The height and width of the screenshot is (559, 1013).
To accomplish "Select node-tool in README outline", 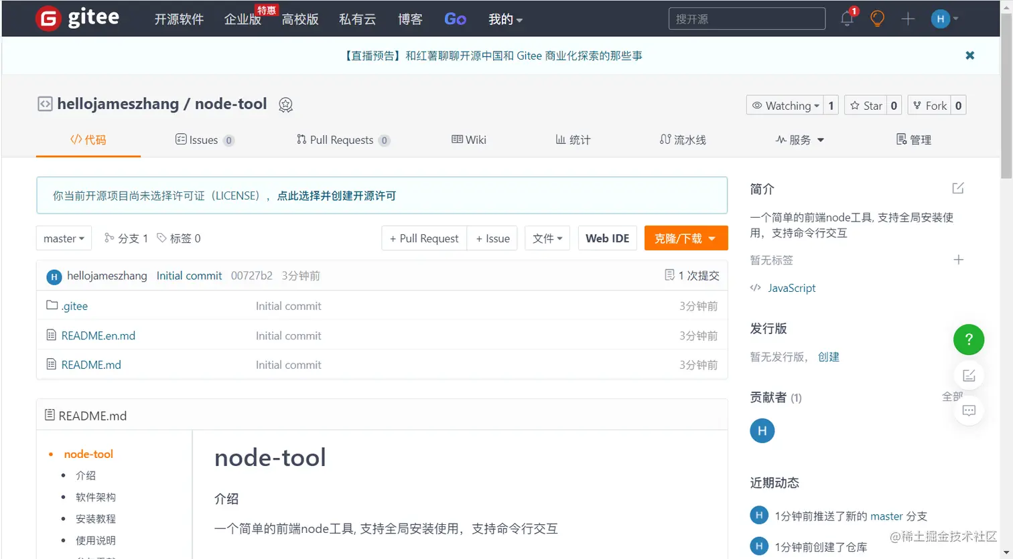I will click(88, 454).
